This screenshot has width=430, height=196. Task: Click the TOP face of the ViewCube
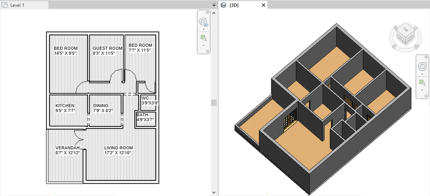point(406,29)
